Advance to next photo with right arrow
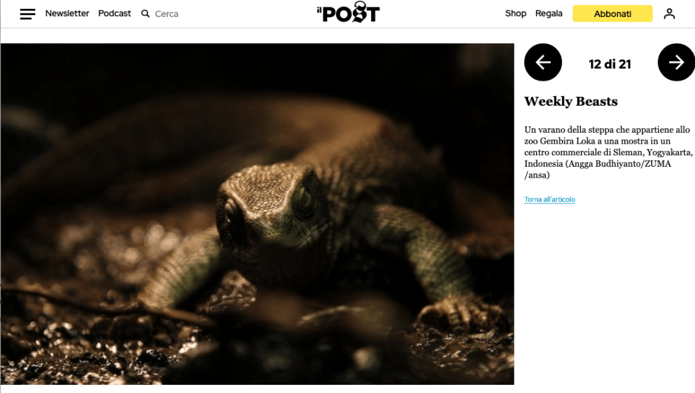The height and width of the screenshot is (393, 695). point(676,62)
